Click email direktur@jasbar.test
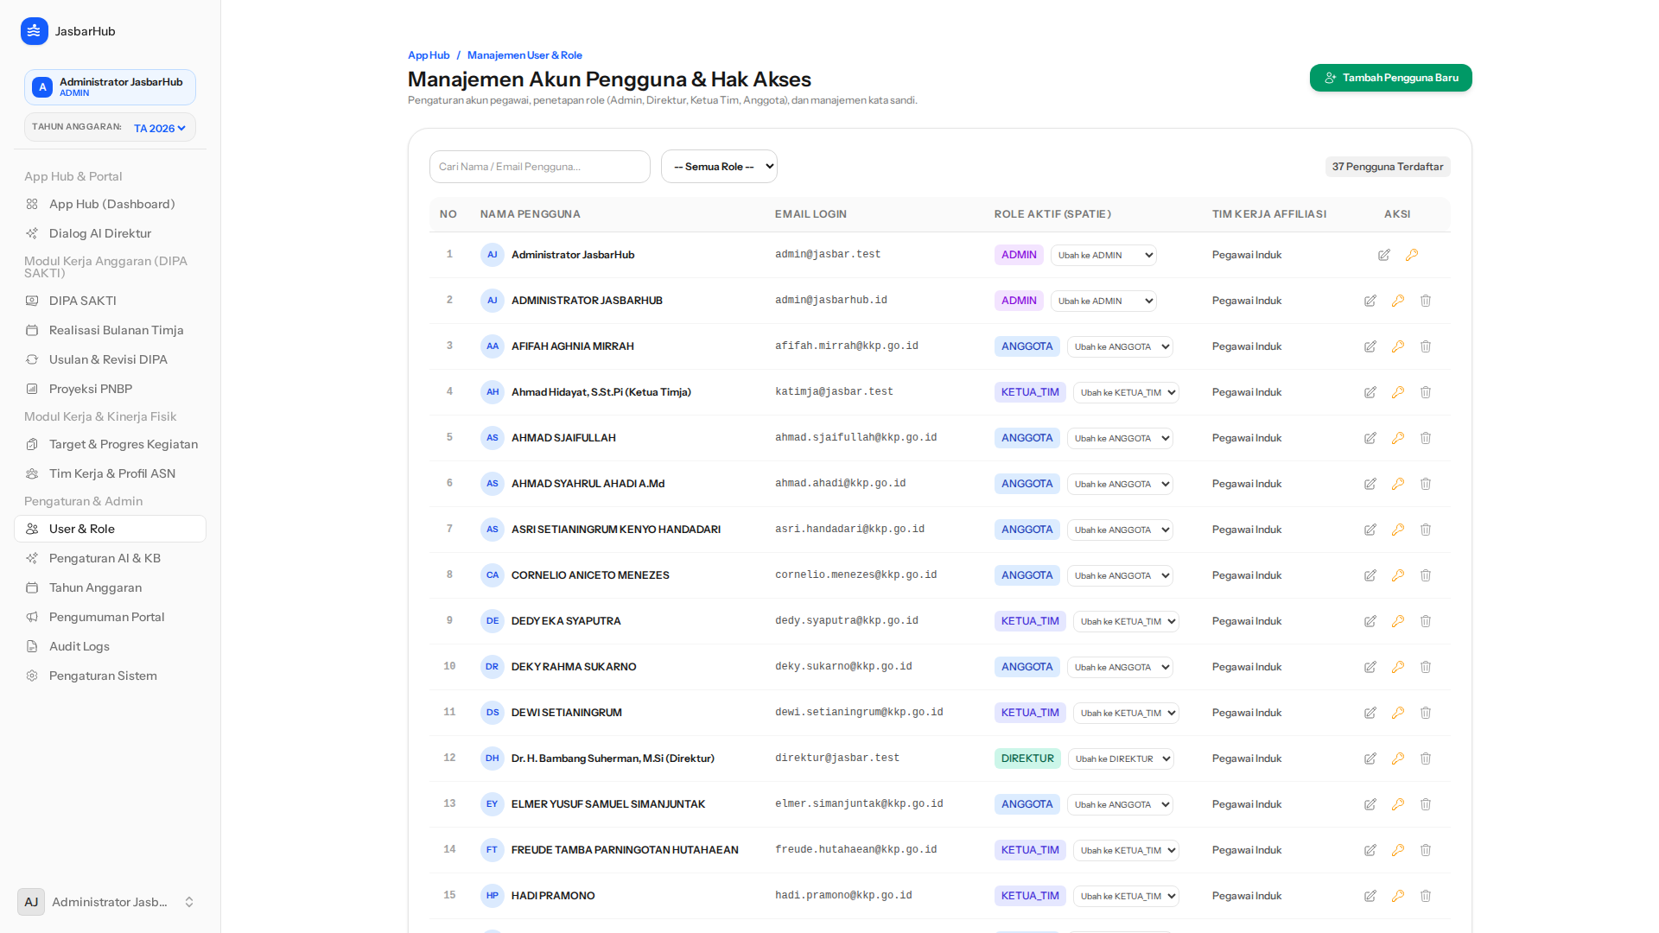Image resolution: width=1659 pixels, height=933 pixels. [836, 758]
